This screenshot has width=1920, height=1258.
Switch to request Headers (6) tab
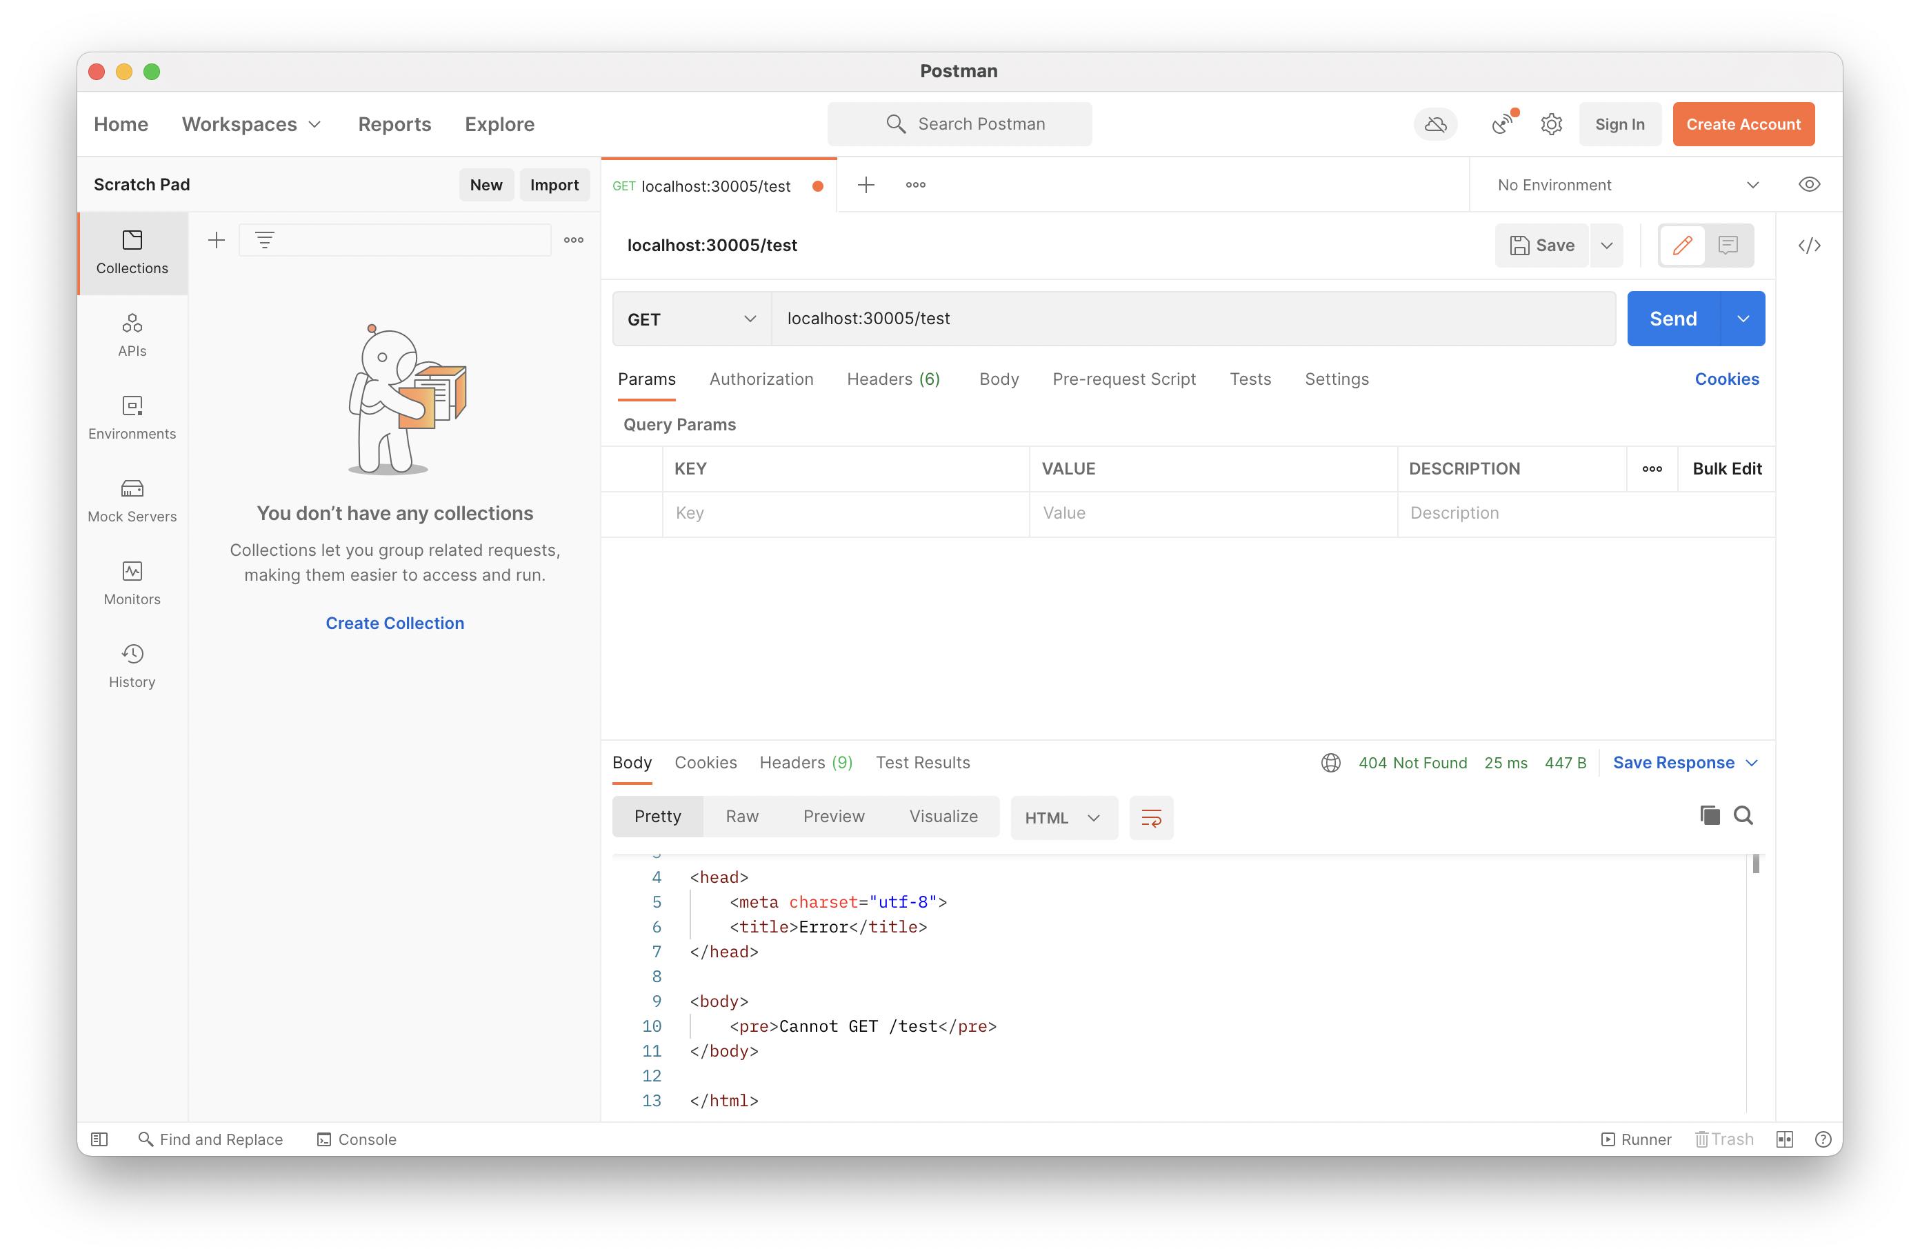tap(893, 379)
